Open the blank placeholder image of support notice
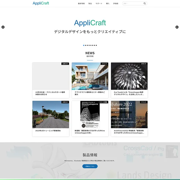 (51, 76)
